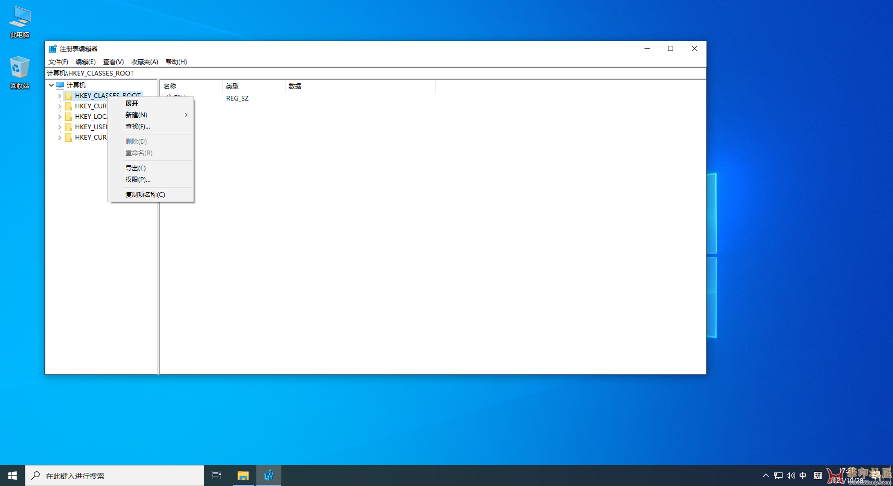This screenshot has width=893, height=486.
Task: Click the 拼 IME icon in the tray
Action: coord(818,475)
